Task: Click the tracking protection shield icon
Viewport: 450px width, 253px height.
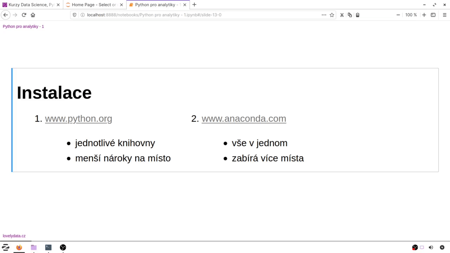Action: pyautogui.click(x=74, y=15)
